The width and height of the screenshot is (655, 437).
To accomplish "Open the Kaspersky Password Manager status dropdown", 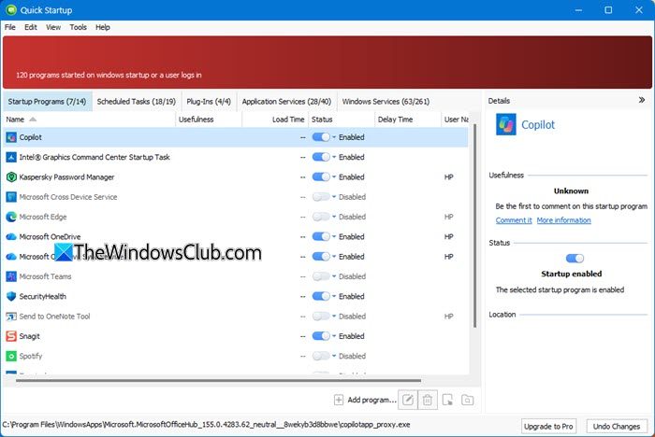I will coord(334,176).
